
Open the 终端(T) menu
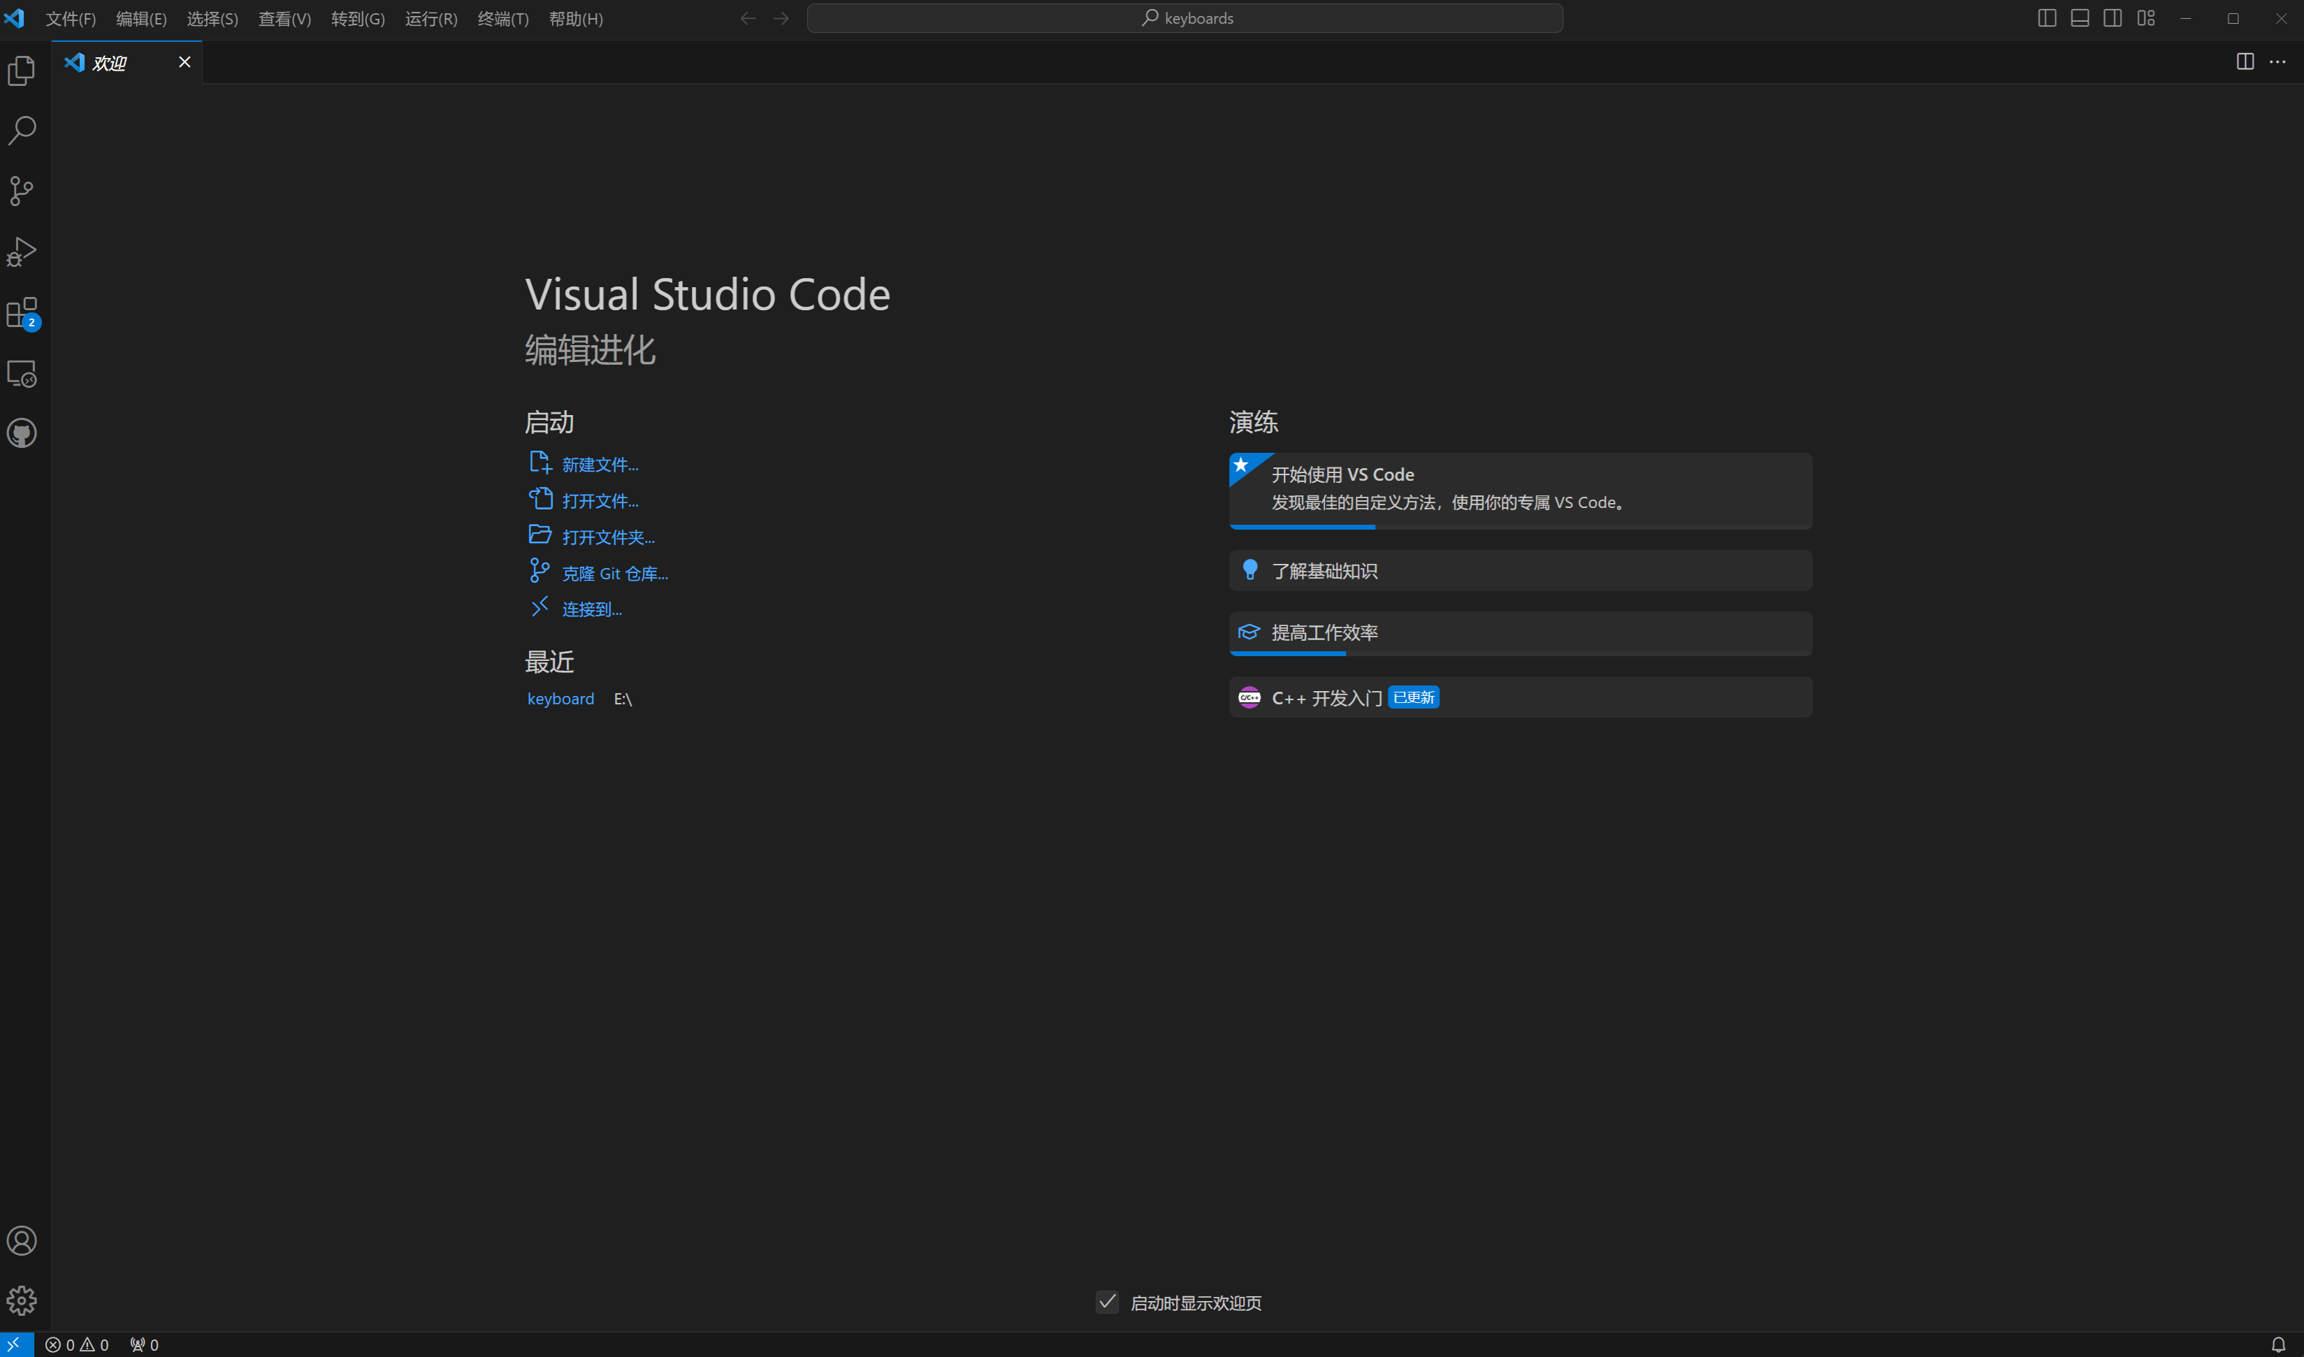click(503, 18)
